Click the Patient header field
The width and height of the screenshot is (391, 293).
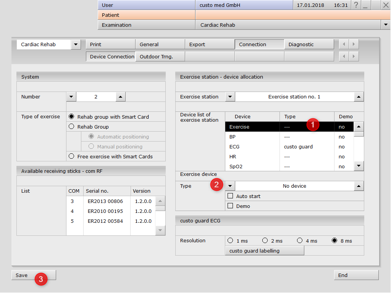coord(147,15)
